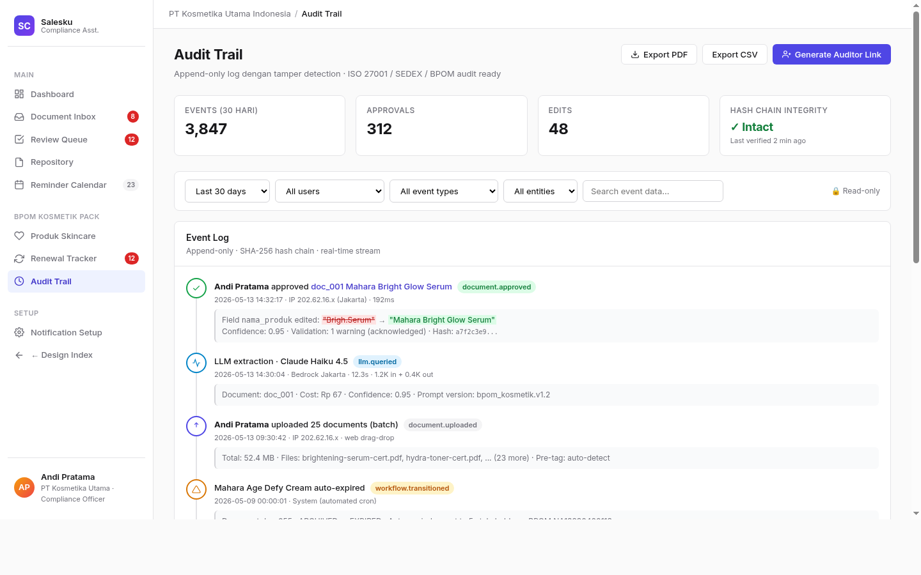Click the red 12 badge on Renewal Tracker

[x=132, y=258]
